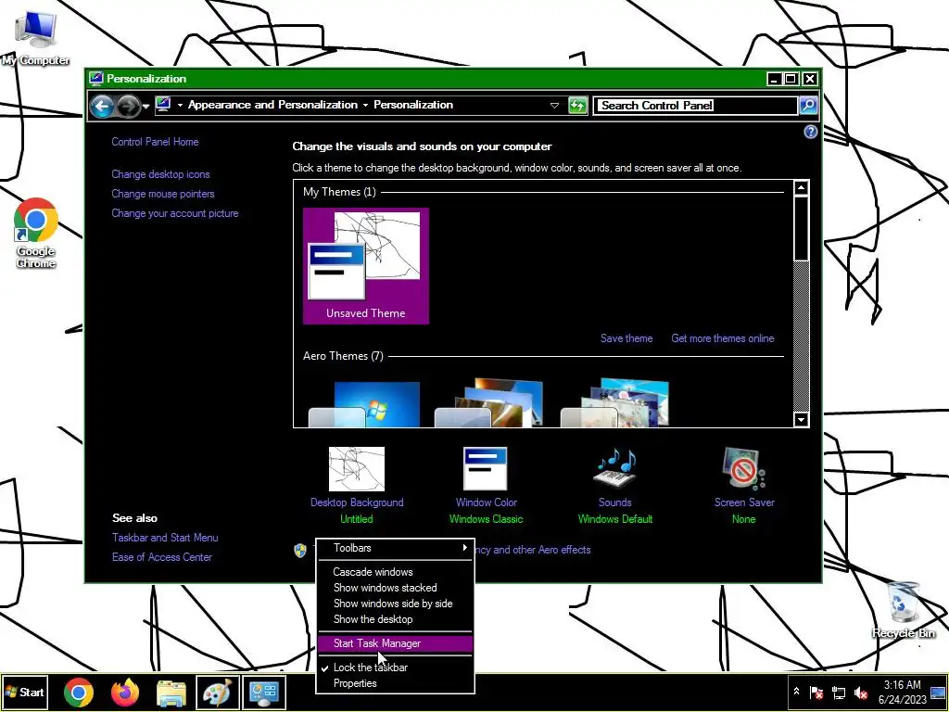Screen dimensions: 949x712
Task: Select Show the desktop
Action: point(395,618)
